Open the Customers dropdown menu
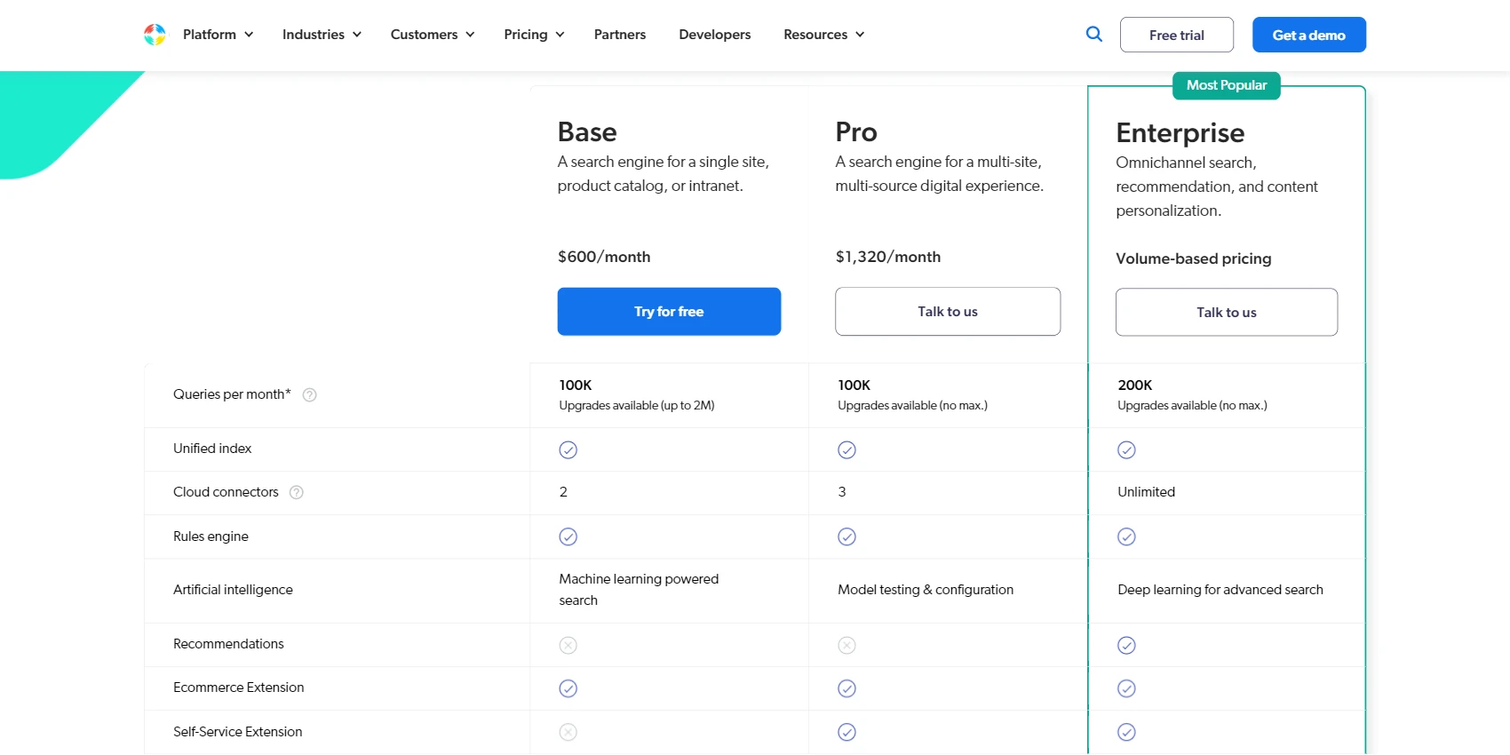The height and width of the screenshot is (755, 1510). pyautogui.click(x=433, y=35)
